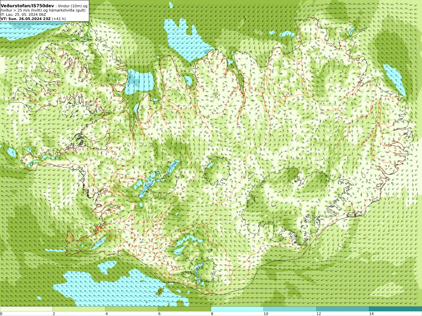
Task: Pick the pale yellow 0–2 legend color
Action: [26, 309]
